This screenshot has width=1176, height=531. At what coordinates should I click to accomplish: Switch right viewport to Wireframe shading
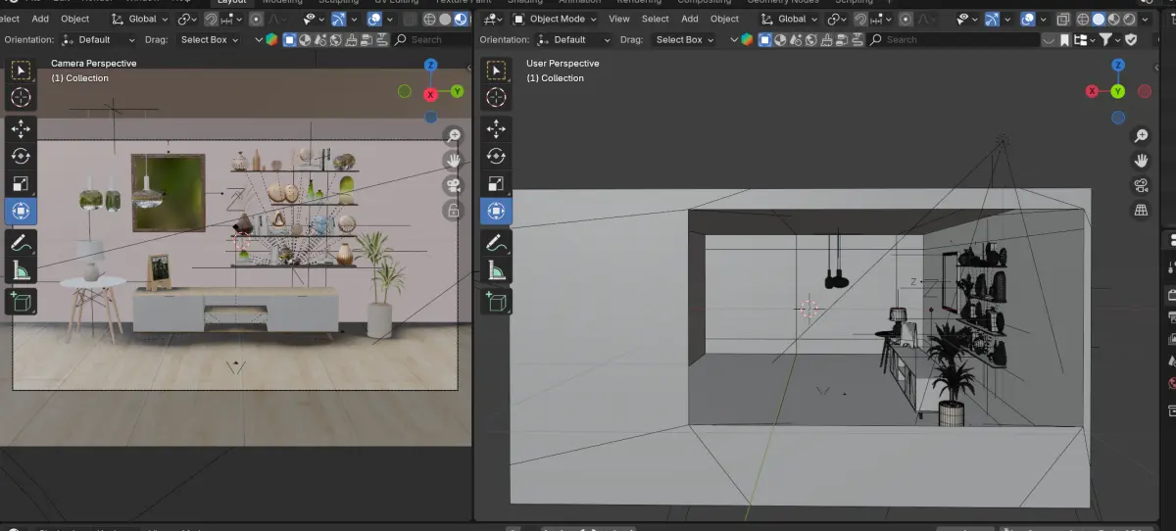(x=1084, y=19)
